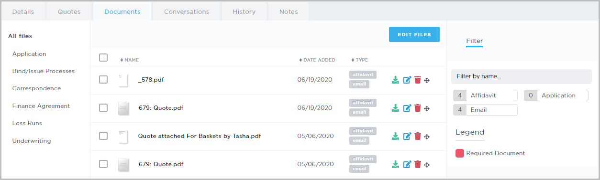Click move handle for _578.pdf row
Screen dimensions: 600x180
[x=427, y=80]
